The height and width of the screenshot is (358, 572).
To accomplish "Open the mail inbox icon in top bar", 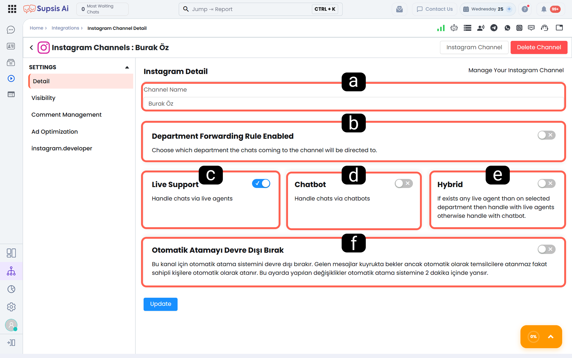I will pos(399,9).
